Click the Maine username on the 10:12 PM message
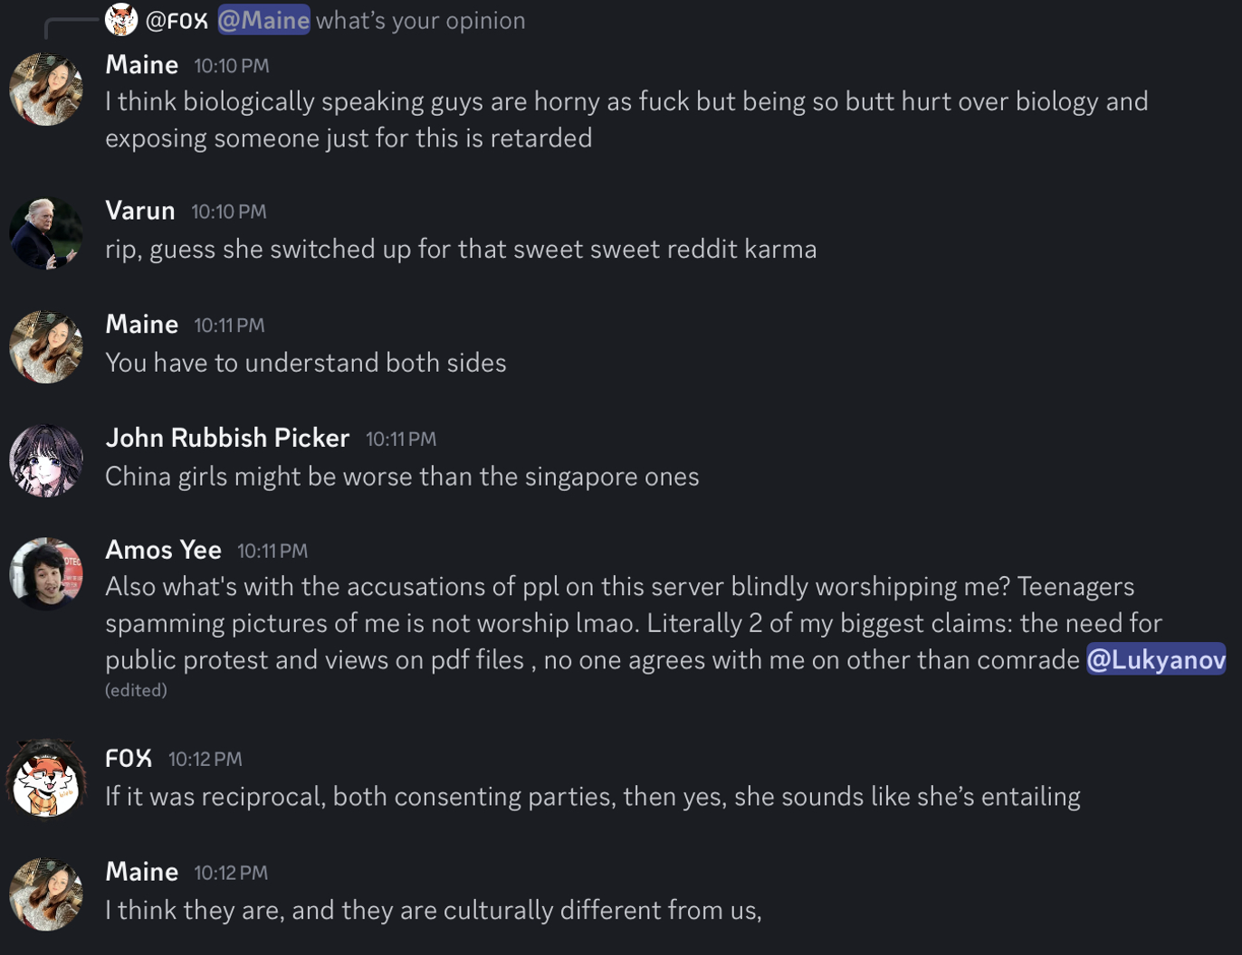 (141, 872)
